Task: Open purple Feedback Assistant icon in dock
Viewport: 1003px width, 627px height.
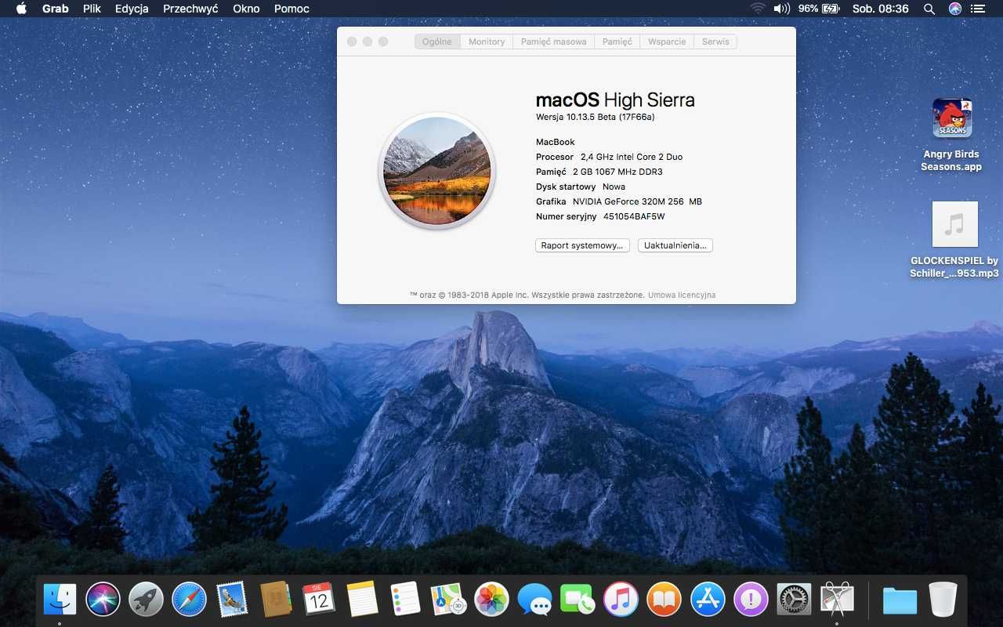Action: [x=751, y=600]
